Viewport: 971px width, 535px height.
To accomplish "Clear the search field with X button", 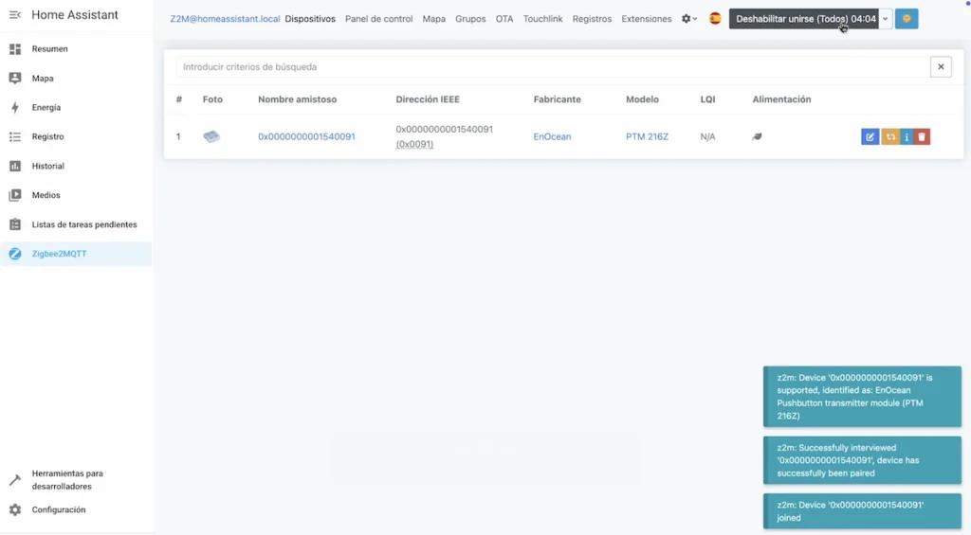I will pos(941,67).
